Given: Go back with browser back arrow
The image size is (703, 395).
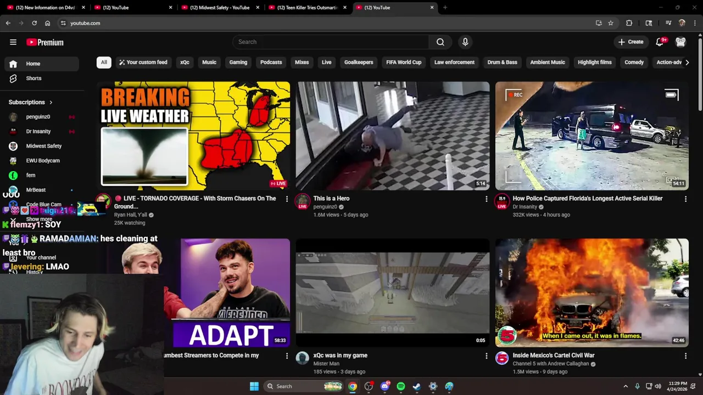Looking at the screenshot, I should 8,23.
